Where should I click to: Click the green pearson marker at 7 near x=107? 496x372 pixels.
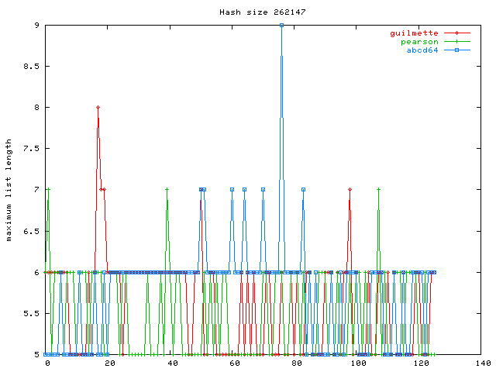click(x=378, y=189)
